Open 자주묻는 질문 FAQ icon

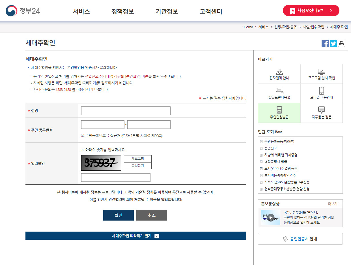point(321,113)
